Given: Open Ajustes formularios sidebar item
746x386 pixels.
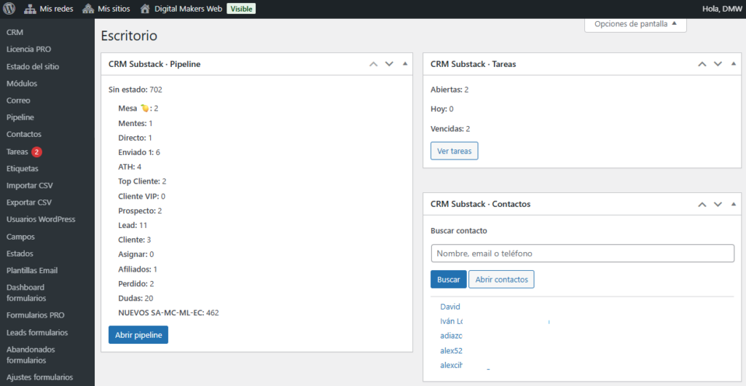Looking at the screenshot, I should (x=39, y=377).
